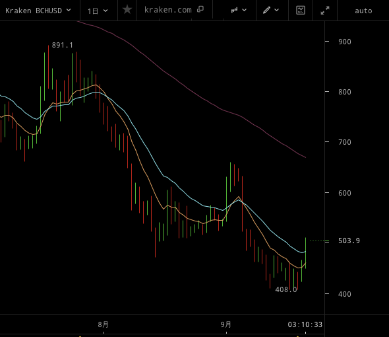Click the 800 price axis label
Screen dimensions: 389x337
click(345, 92)
